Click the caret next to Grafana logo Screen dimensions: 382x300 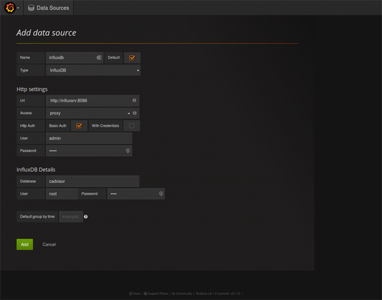18,8
